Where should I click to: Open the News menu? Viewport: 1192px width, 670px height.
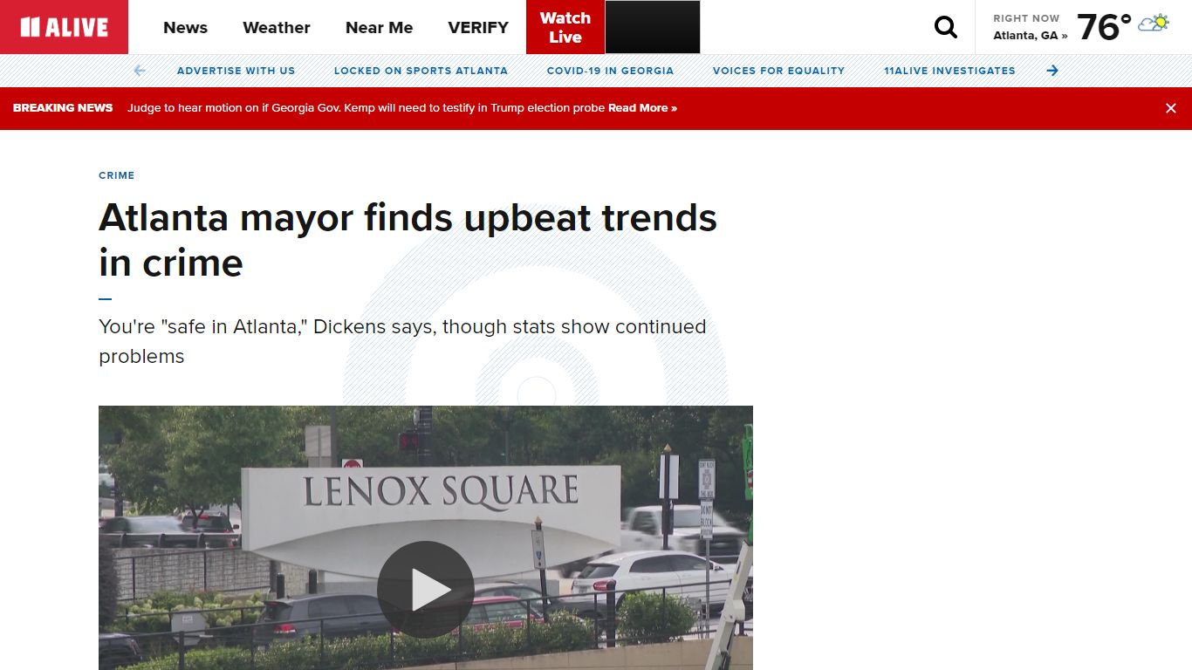185,27
